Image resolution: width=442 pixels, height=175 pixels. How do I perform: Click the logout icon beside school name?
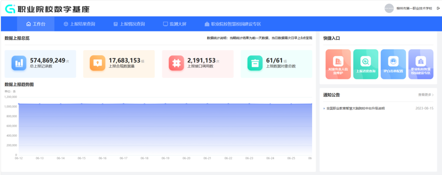coord(438,8)
